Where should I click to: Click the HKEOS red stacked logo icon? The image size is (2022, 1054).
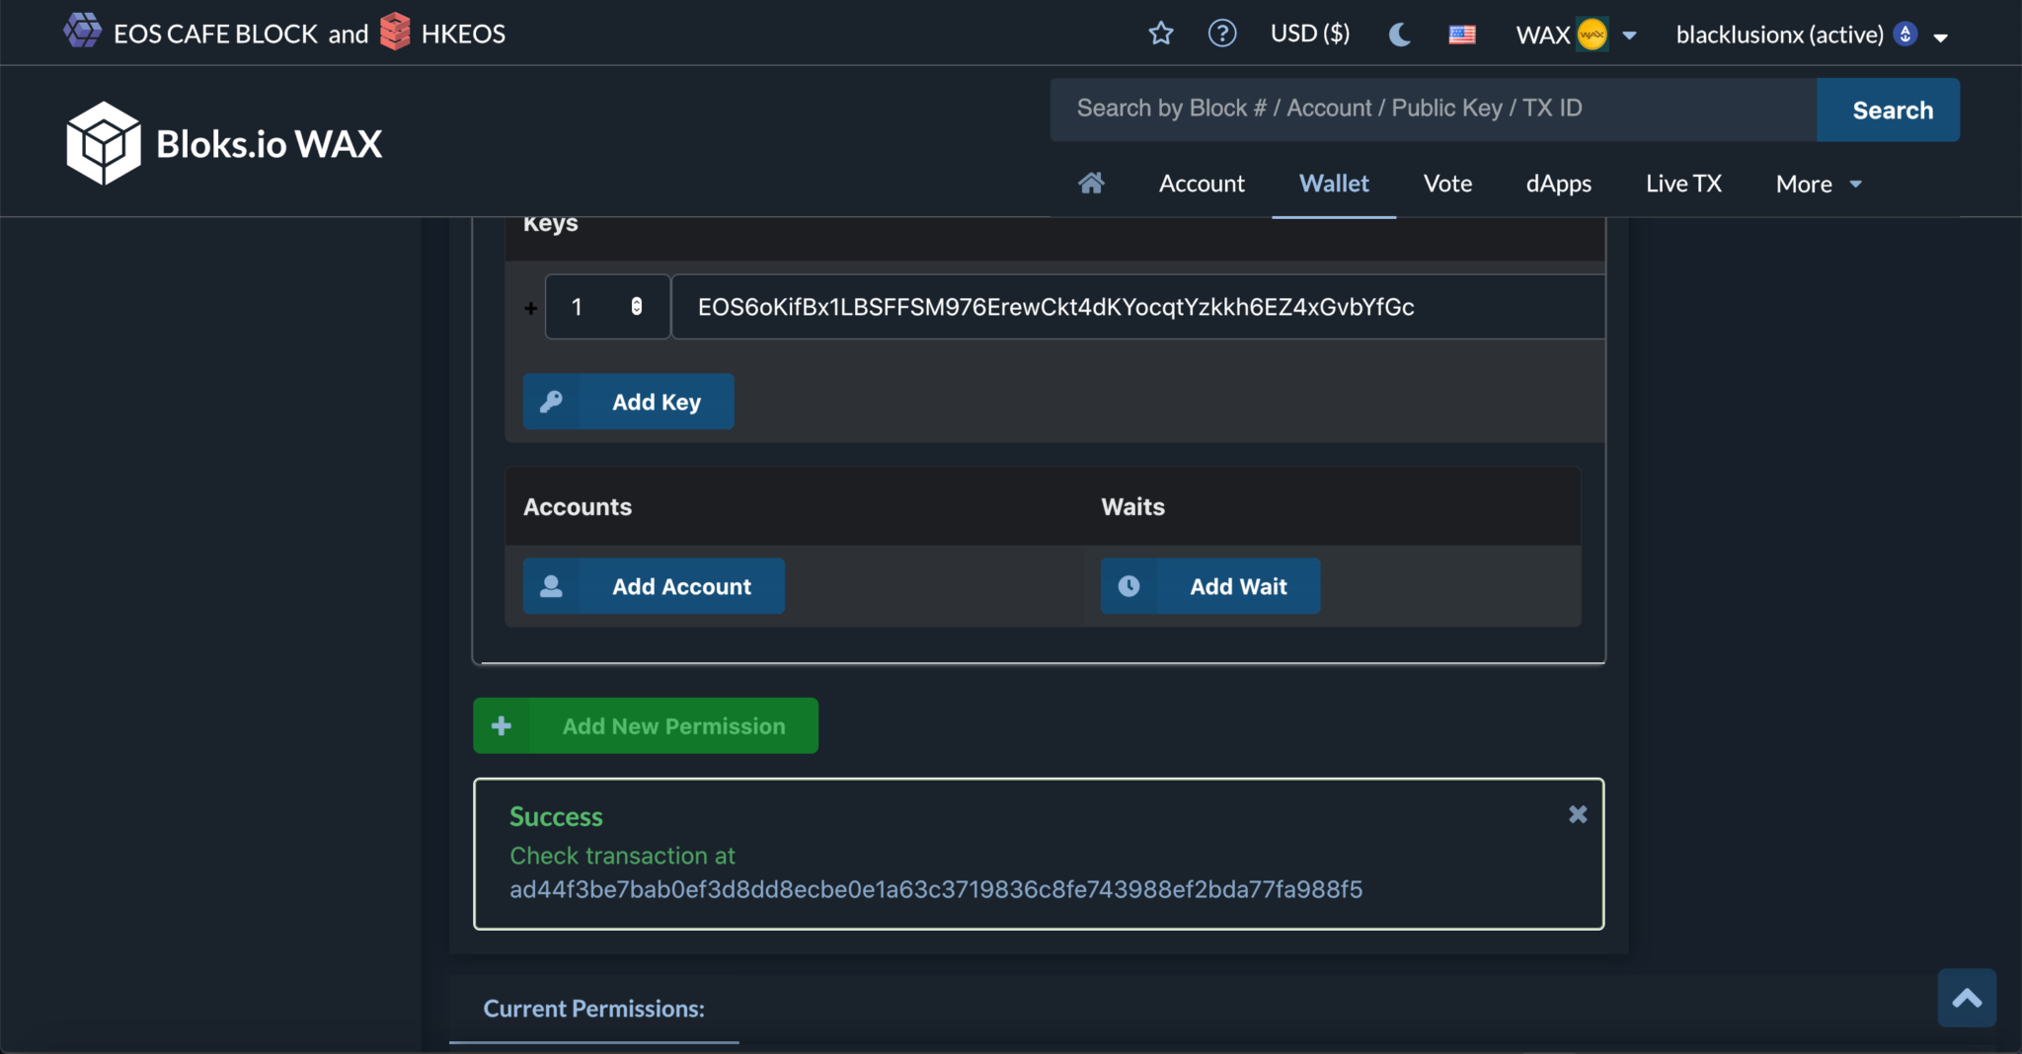tap(395, 32)
